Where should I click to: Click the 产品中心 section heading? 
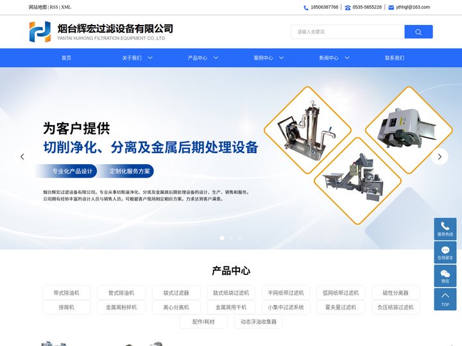click(x=231, y=270)
